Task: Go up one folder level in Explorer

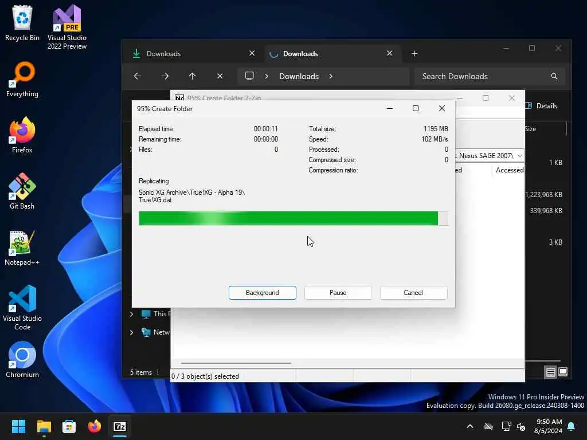Action: coord(193,76)
